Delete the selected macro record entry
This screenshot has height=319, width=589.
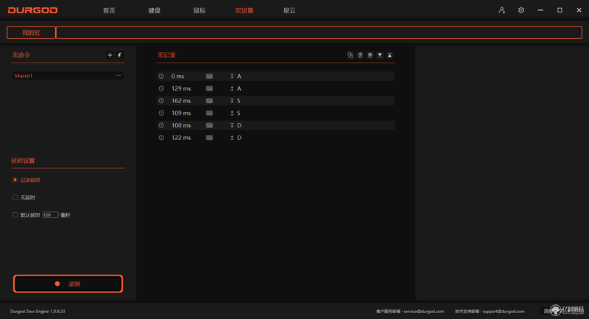(x=360, y=55)
